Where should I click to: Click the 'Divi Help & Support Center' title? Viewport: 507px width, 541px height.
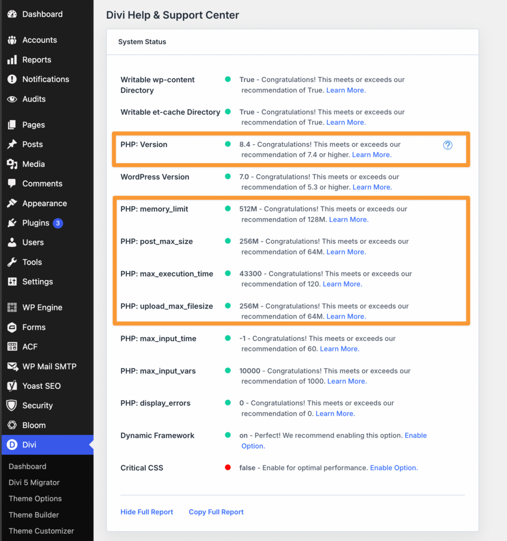[172, 15]
